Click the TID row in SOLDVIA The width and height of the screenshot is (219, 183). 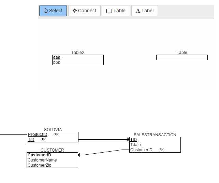click(31, 140)
